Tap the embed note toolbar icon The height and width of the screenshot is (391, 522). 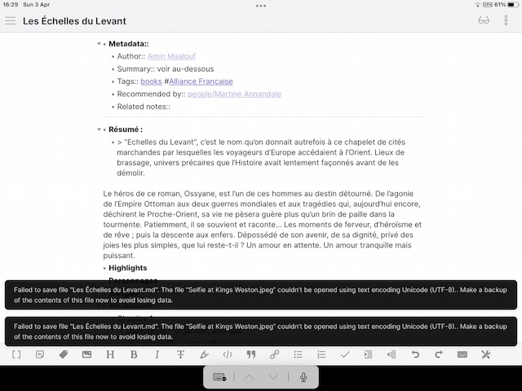pos(40,354)
